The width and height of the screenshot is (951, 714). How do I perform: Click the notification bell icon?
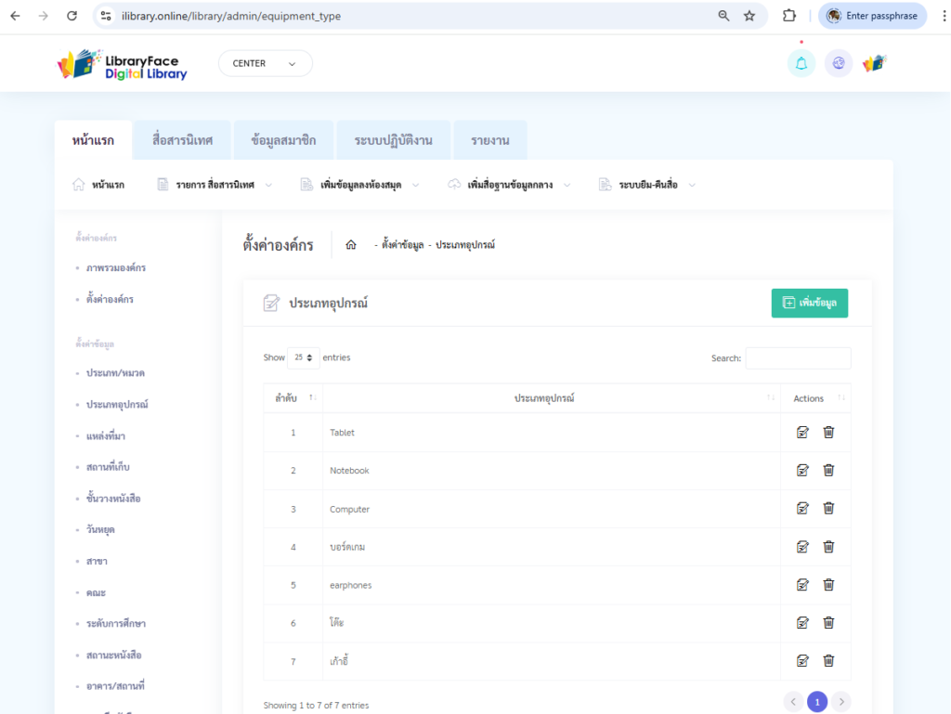801,63
